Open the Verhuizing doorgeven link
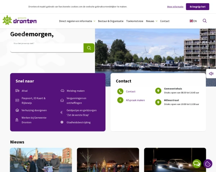 tap(34, 110)
